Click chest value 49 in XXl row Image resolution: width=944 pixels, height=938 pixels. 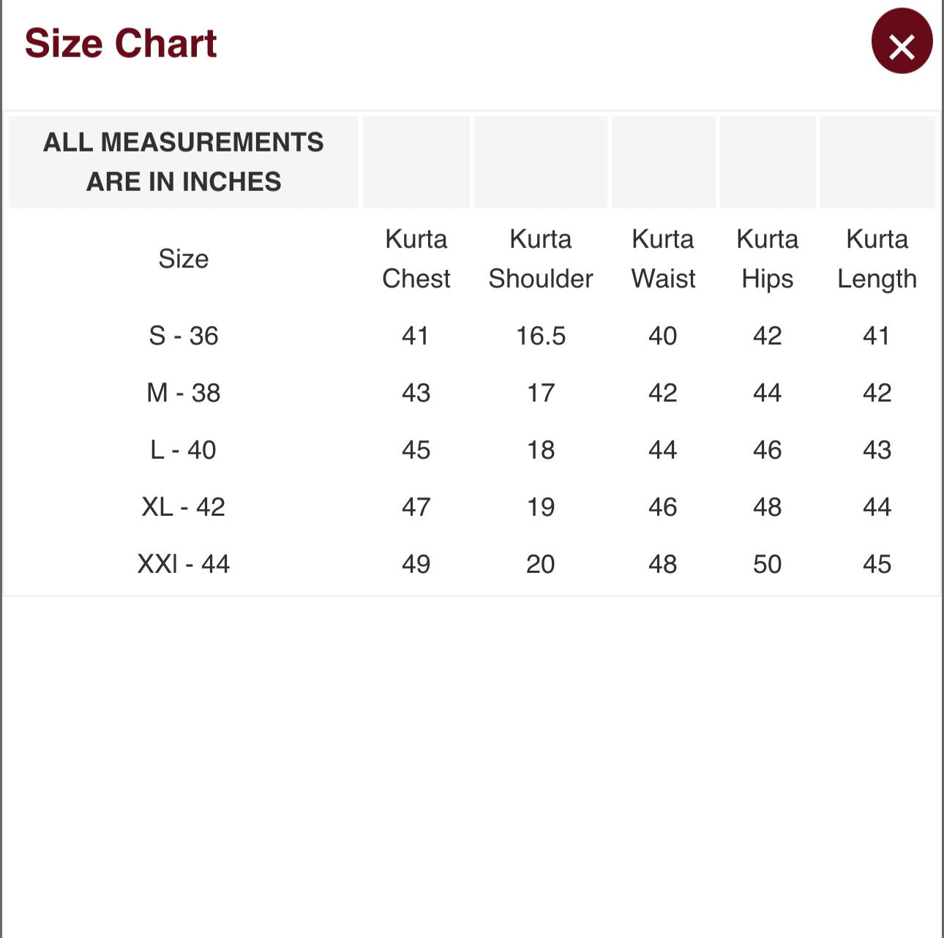[x=416, y=564]
